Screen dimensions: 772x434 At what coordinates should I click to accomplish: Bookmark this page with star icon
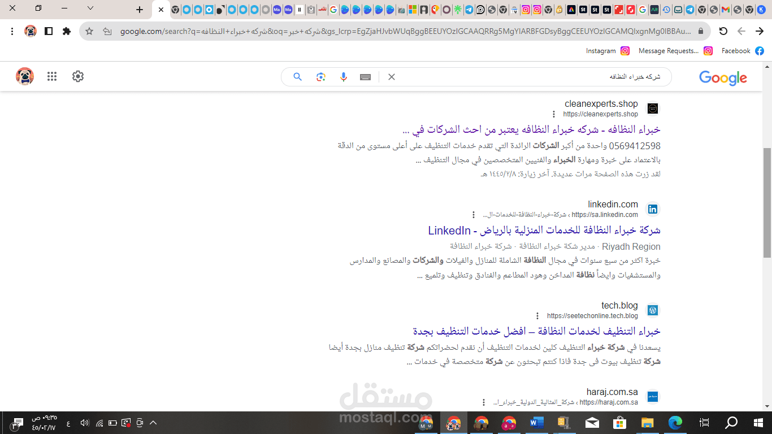(x=89, y=31)
